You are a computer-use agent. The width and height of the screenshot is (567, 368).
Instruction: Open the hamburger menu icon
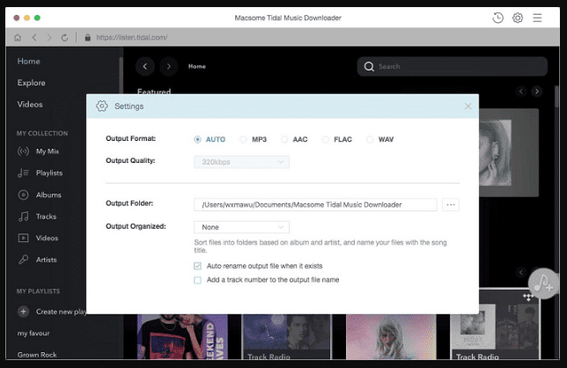coord(537,18)
